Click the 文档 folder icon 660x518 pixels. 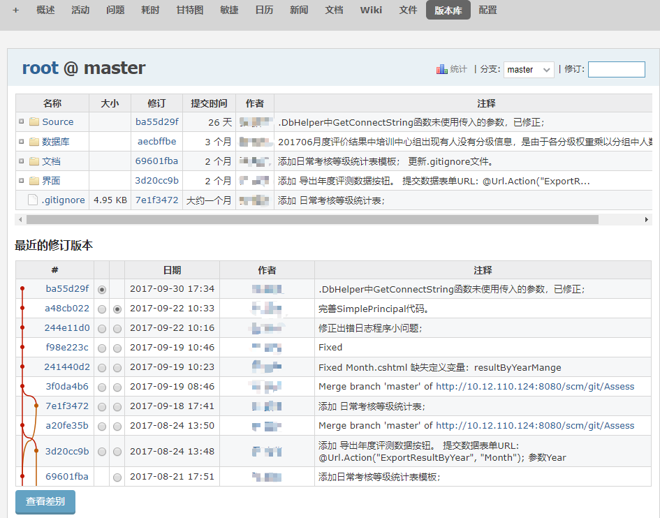pos(34,161)
